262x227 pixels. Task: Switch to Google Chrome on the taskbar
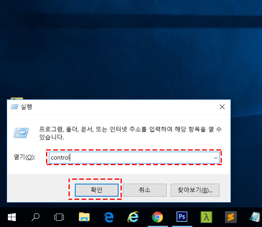[x=158, y=217]
